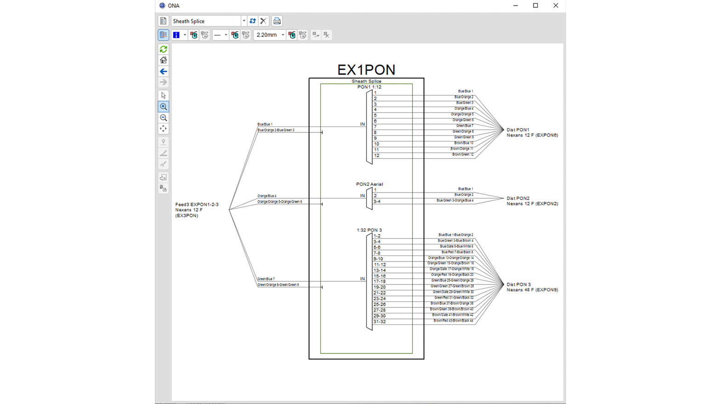Activate the Zoom Out magnifier tool
Viewport: 721px width, 404px height.
coord(163,118)
